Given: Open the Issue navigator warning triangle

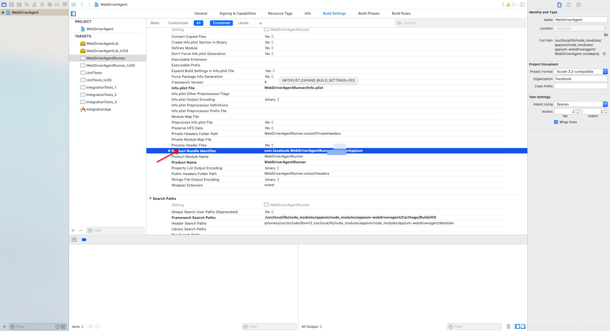Looking at the screenshot, I should [34, 4].
